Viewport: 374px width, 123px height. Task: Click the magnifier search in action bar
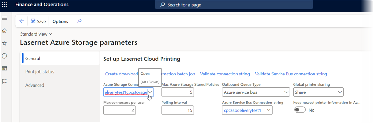[79, 21]
